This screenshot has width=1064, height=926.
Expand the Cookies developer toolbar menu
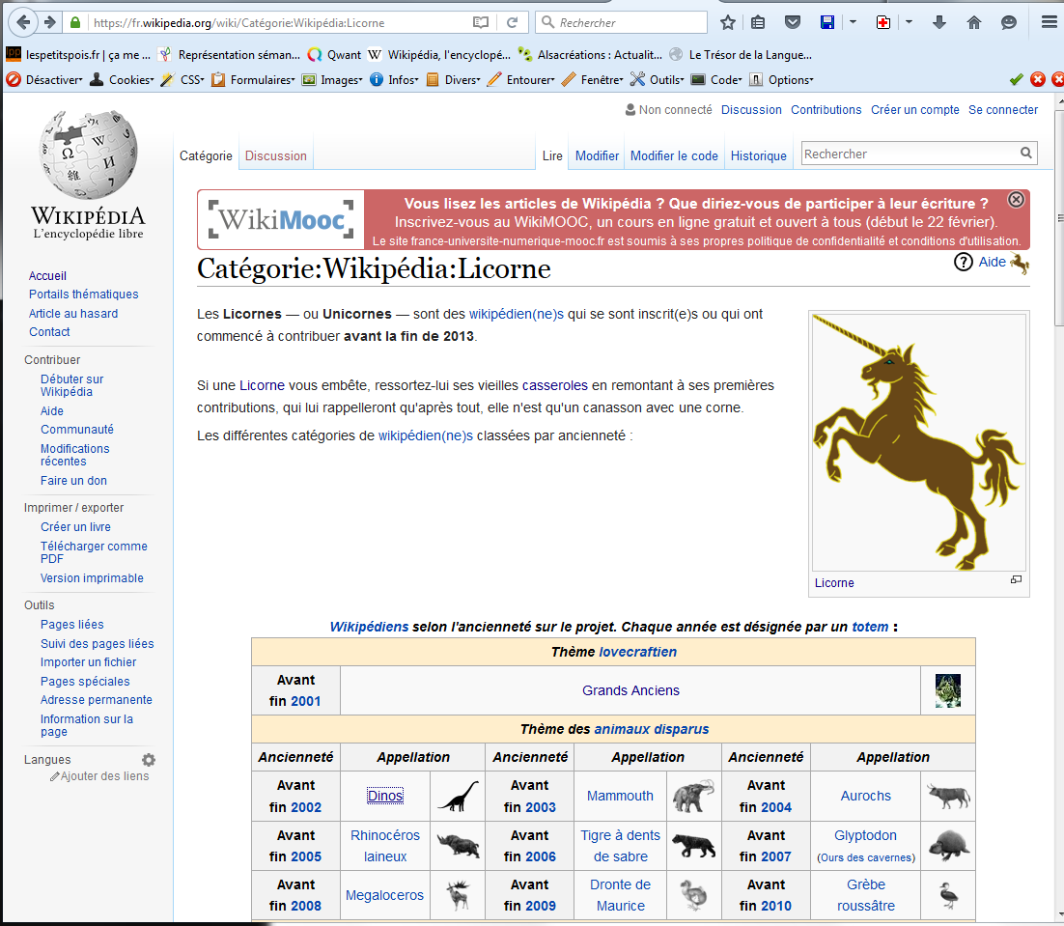pyautogui.click(x=124, y=80)
